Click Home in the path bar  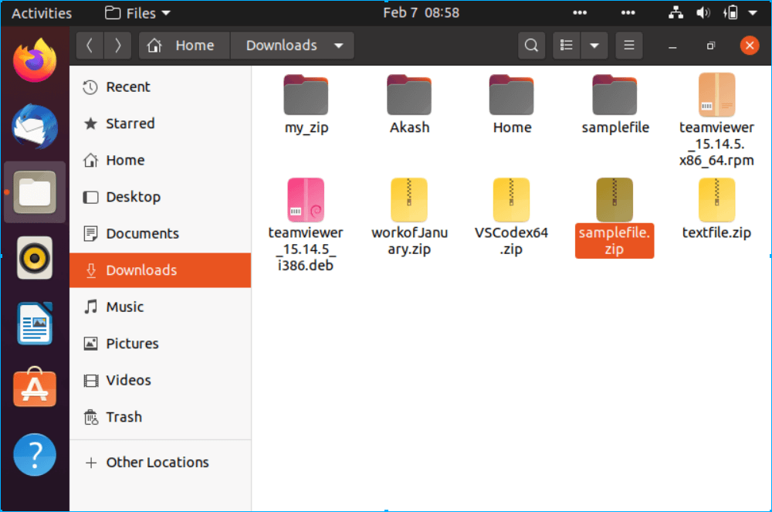[185, 46]
